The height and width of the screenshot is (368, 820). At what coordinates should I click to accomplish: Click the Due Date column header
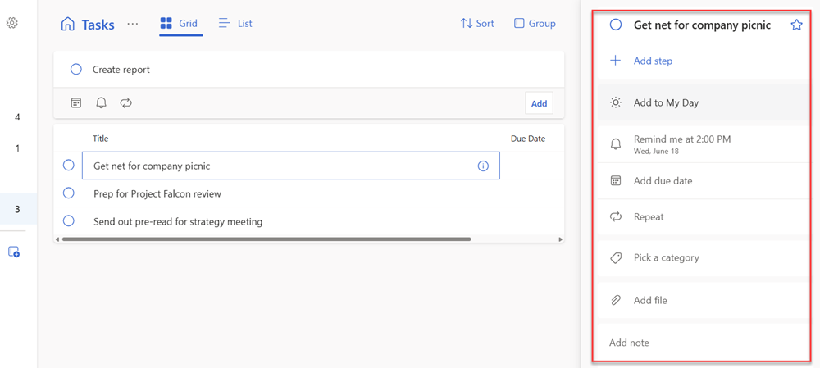coord(527,139)
